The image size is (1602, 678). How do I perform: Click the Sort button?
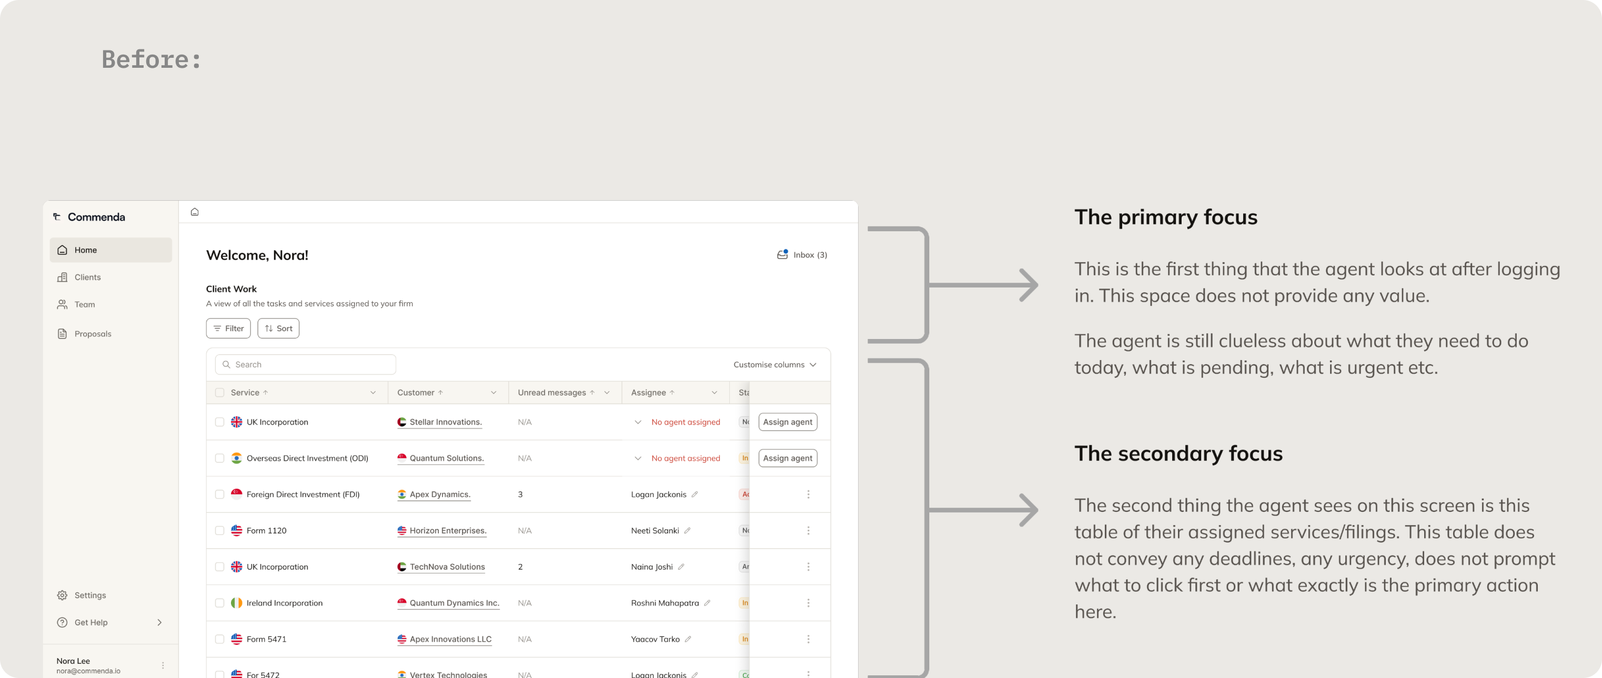(278, 328)
